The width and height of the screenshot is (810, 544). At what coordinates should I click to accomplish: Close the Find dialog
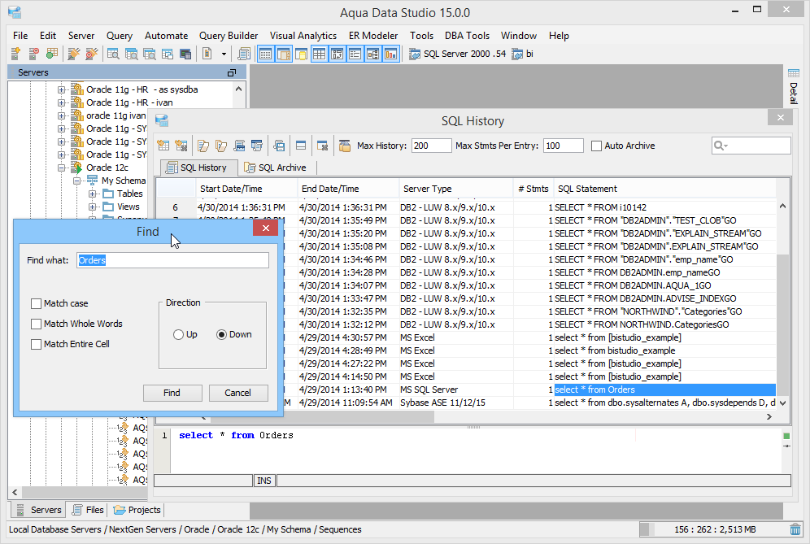coord(265,228)
